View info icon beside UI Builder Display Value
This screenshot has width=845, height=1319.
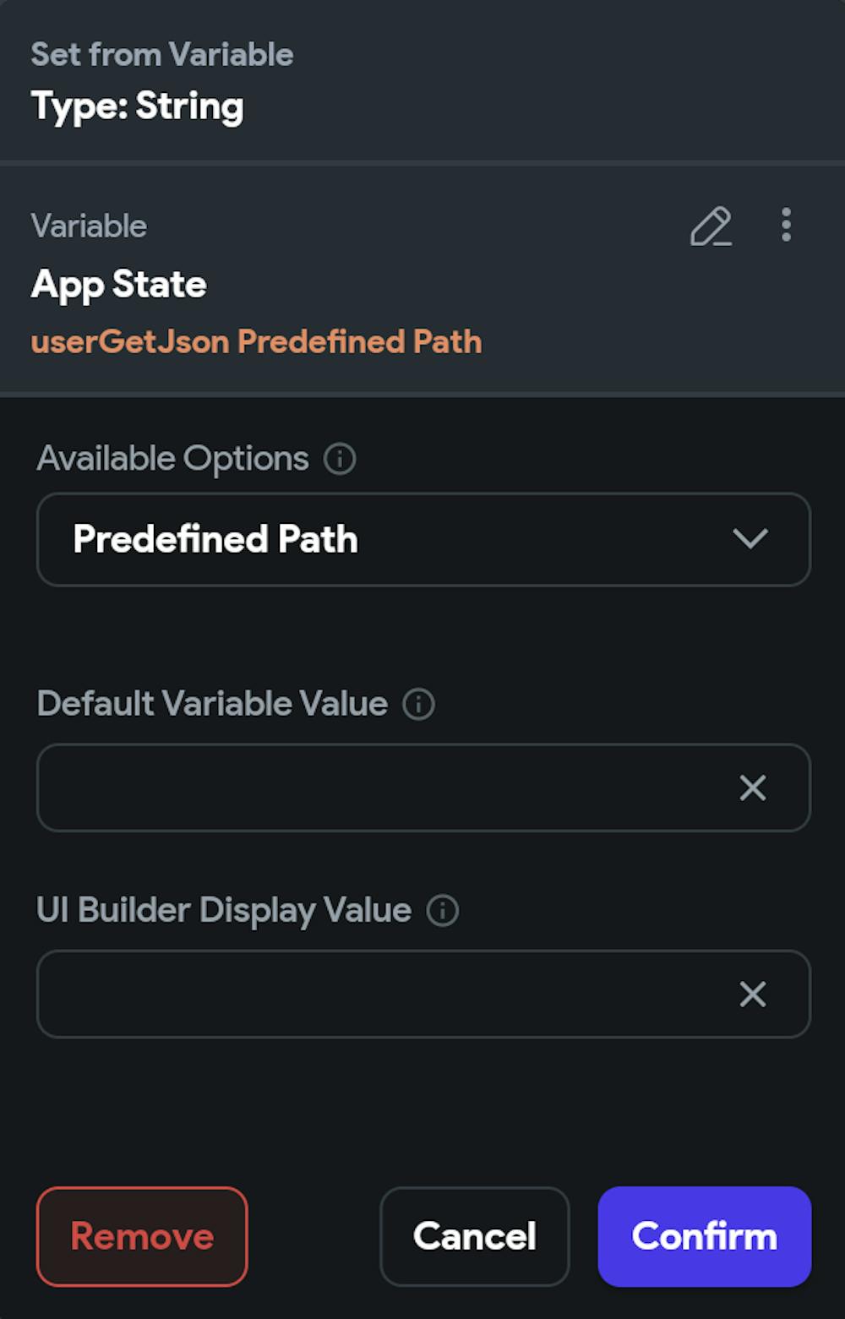coord(442,911)
